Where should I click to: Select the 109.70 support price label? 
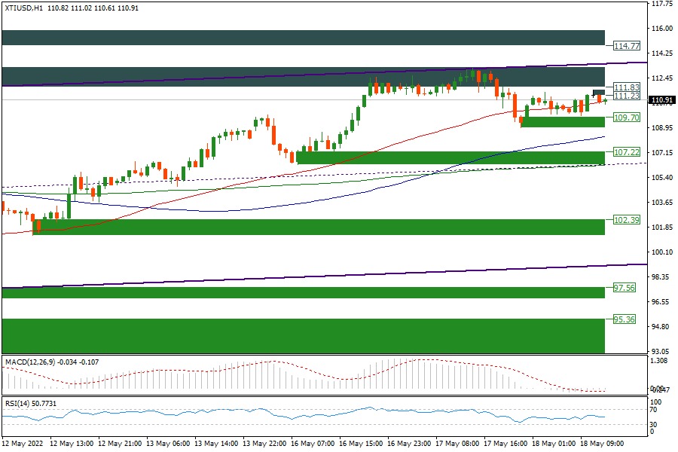point(627,118)
